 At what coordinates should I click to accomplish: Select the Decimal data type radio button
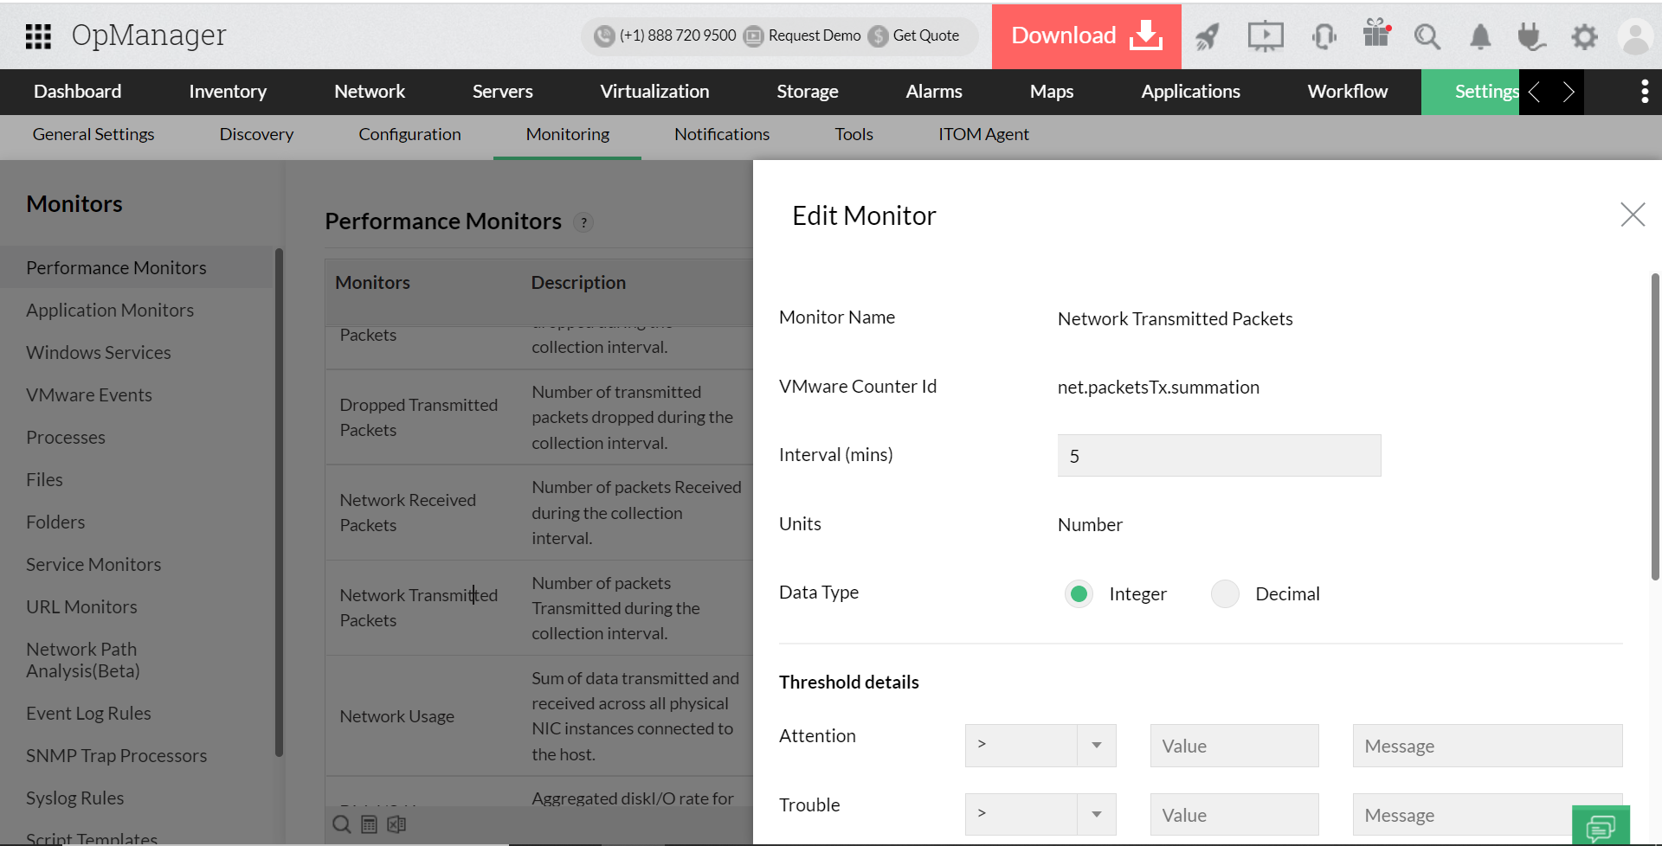point(1225,594)
